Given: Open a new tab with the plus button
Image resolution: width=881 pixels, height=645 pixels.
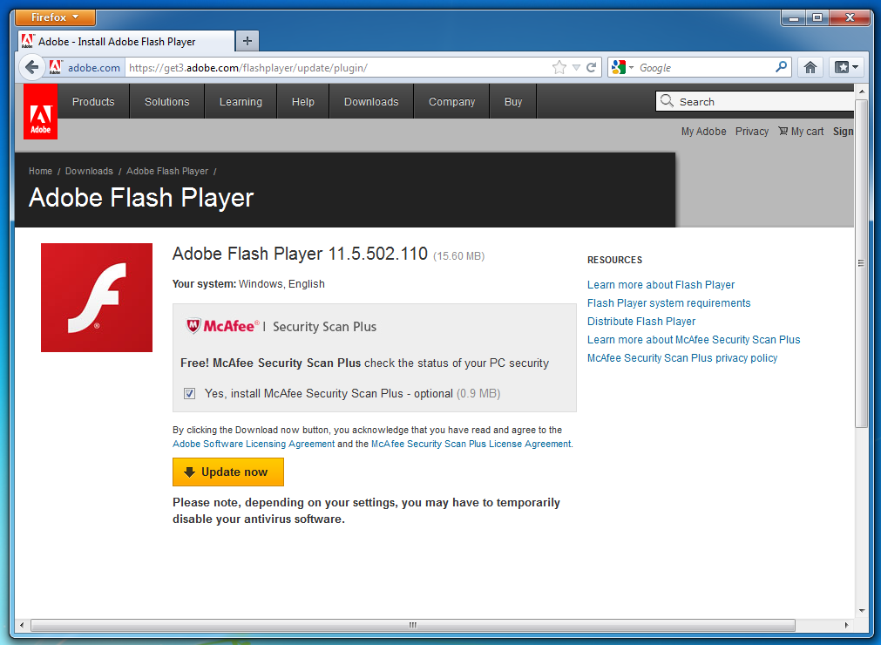Looking at the screenshot, I should pyautogui.click(x=247, y=41).
